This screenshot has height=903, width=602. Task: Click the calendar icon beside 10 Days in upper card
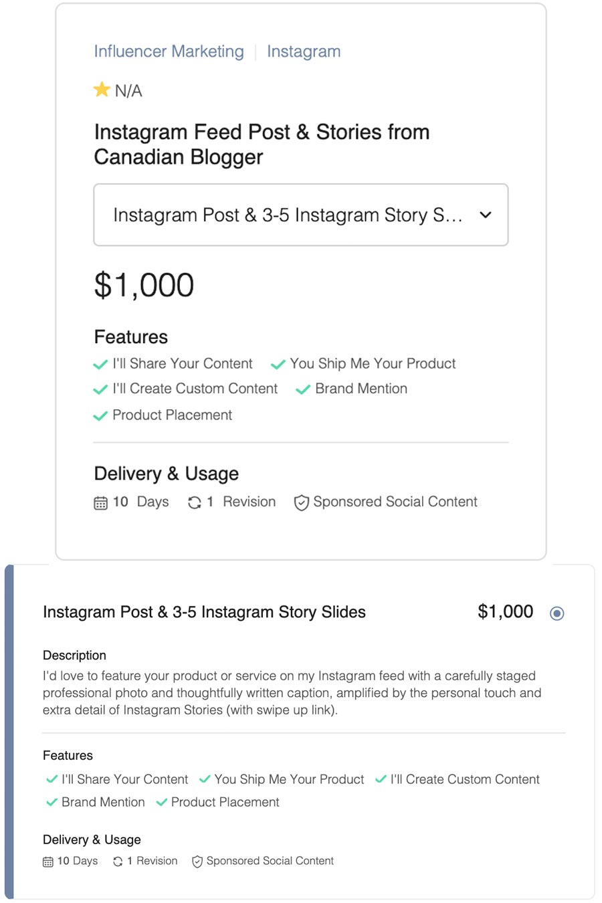[100, 503]
